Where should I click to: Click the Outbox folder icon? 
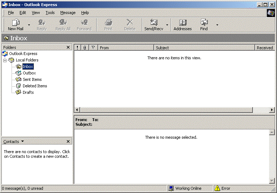point(18,73)
